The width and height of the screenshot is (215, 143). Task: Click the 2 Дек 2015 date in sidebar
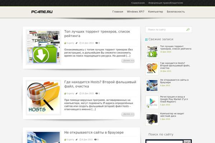pyautogui.click(x=165, y=119)
